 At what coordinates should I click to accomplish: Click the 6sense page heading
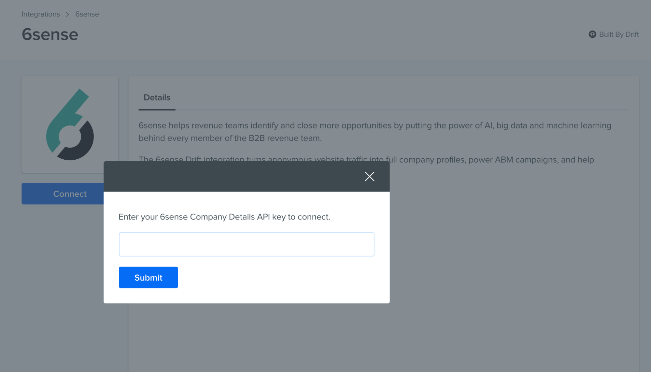click(50, 34)
